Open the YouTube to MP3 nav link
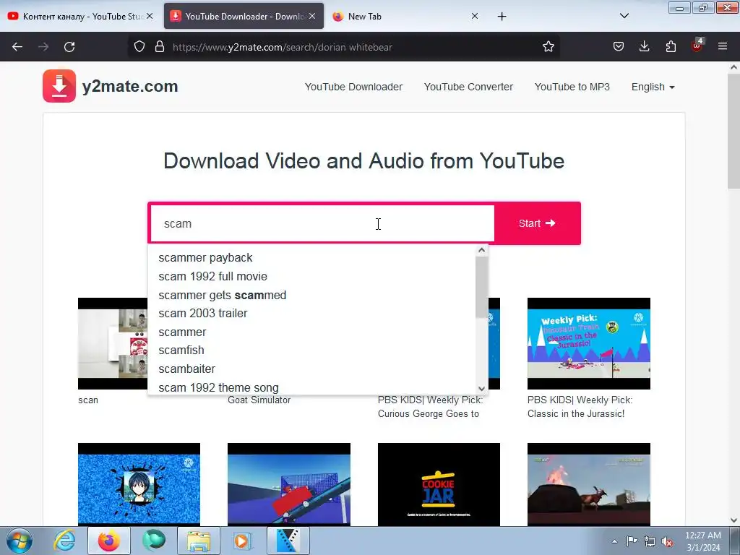The width and height of the screenshot is (740, 555). [x=572, y=87]
